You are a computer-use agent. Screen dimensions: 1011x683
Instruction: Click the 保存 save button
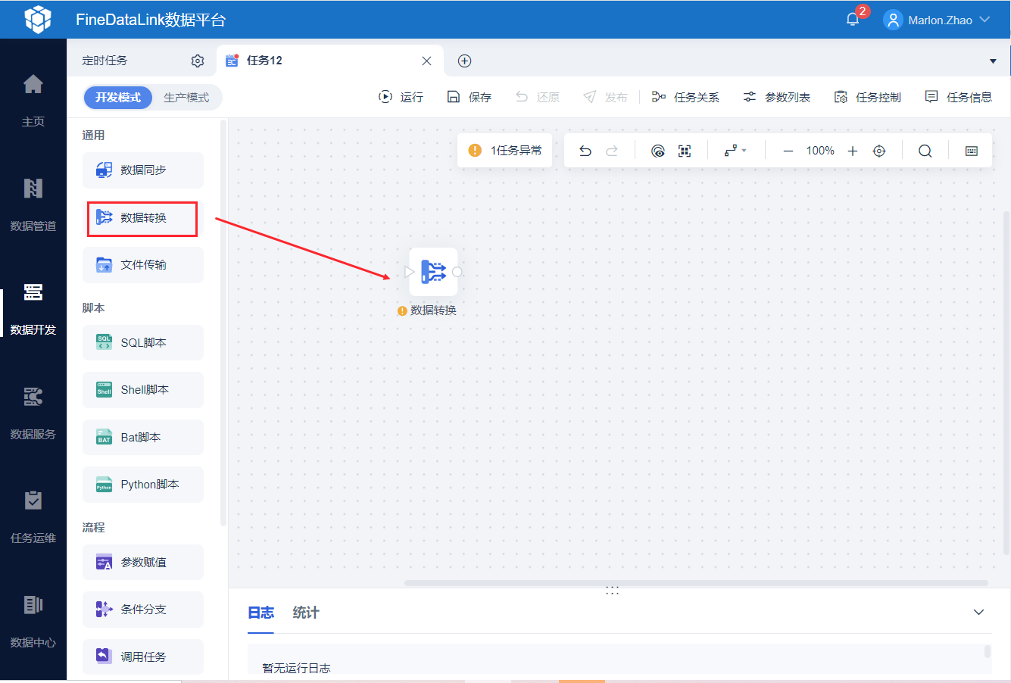coord(470,97)
